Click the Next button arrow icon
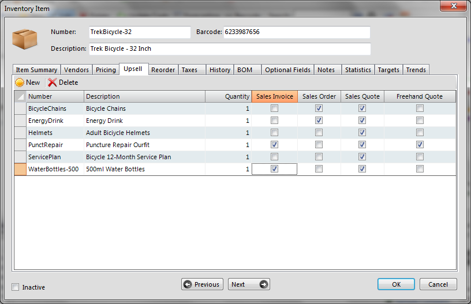This screenshot has height=304, width=471. pos(263,284)
